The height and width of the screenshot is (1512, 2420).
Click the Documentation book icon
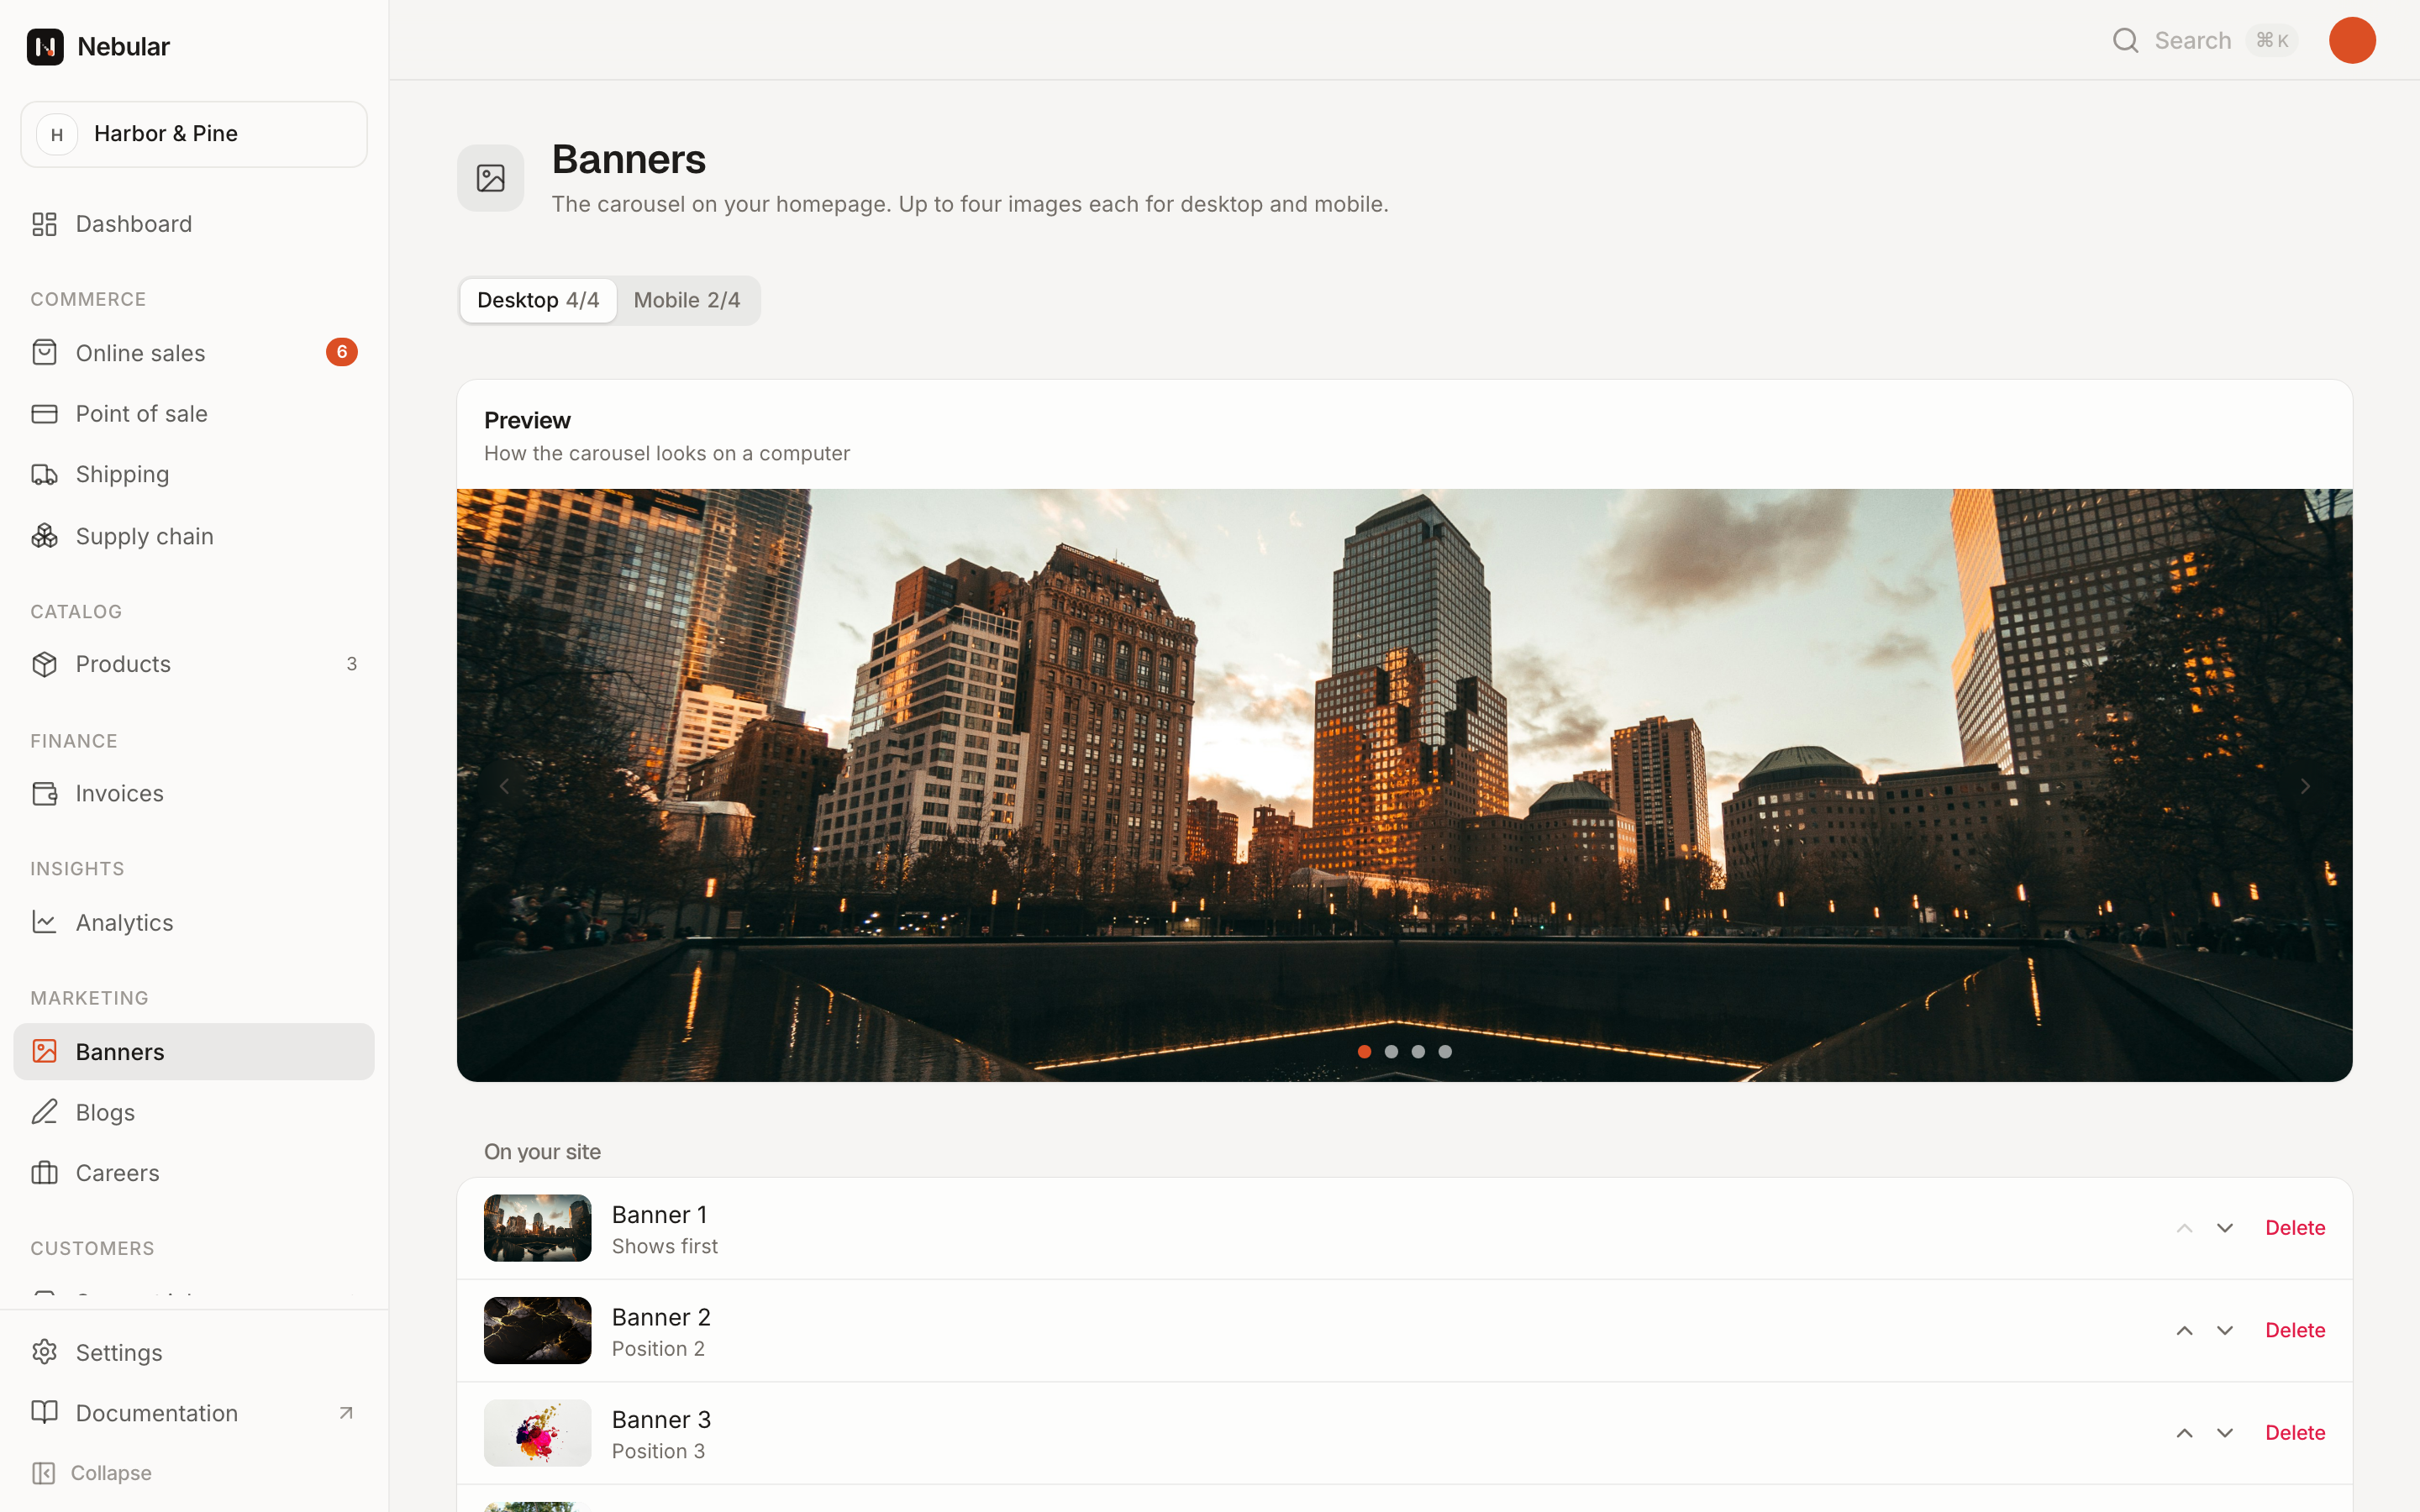click(x=44, y=1412)
